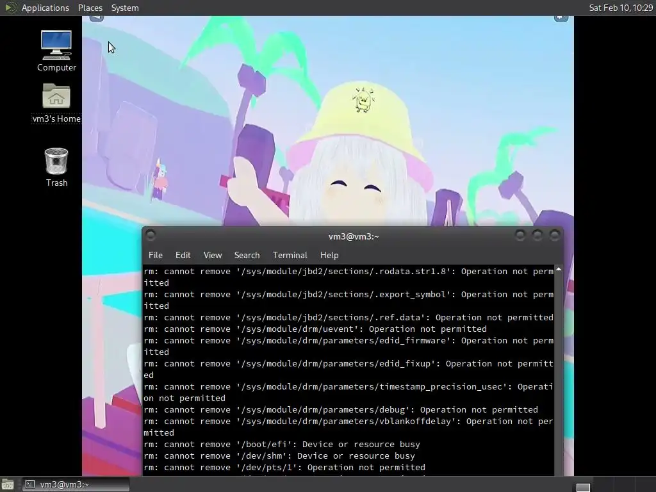Open the terminal File menu
This screenshot has height=492, width=656.
point(156,255)
